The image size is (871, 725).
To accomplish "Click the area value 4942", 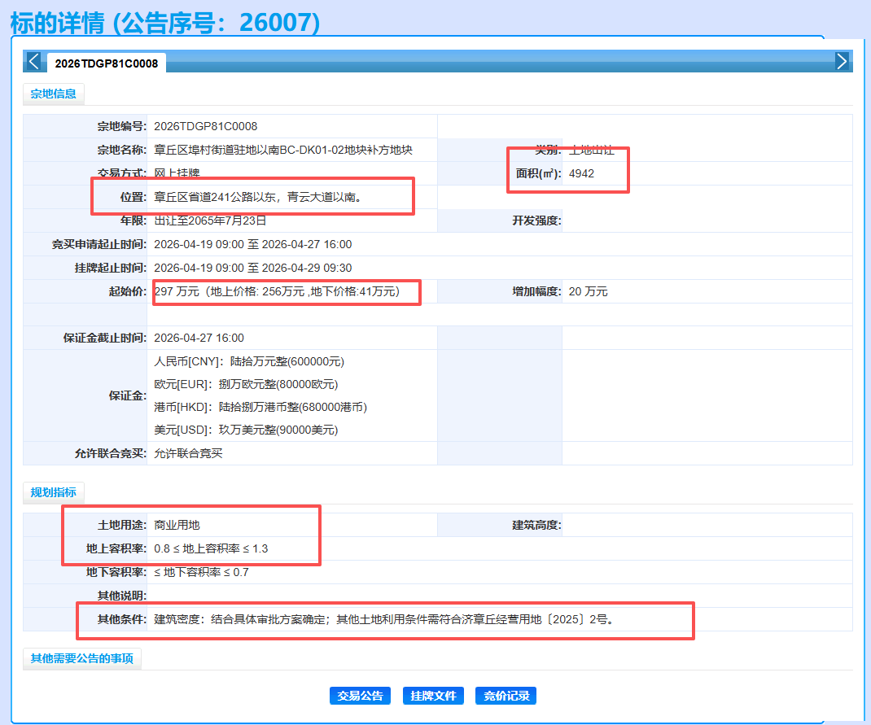I will click(x=581, y=173).
